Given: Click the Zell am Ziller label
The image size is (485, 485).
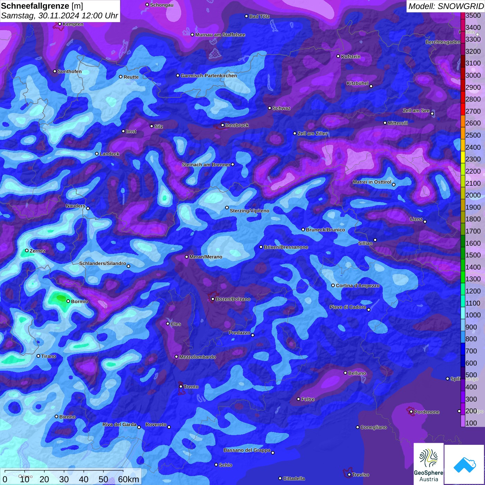Looking at the screenshot, I should click(x=312, y=133).
